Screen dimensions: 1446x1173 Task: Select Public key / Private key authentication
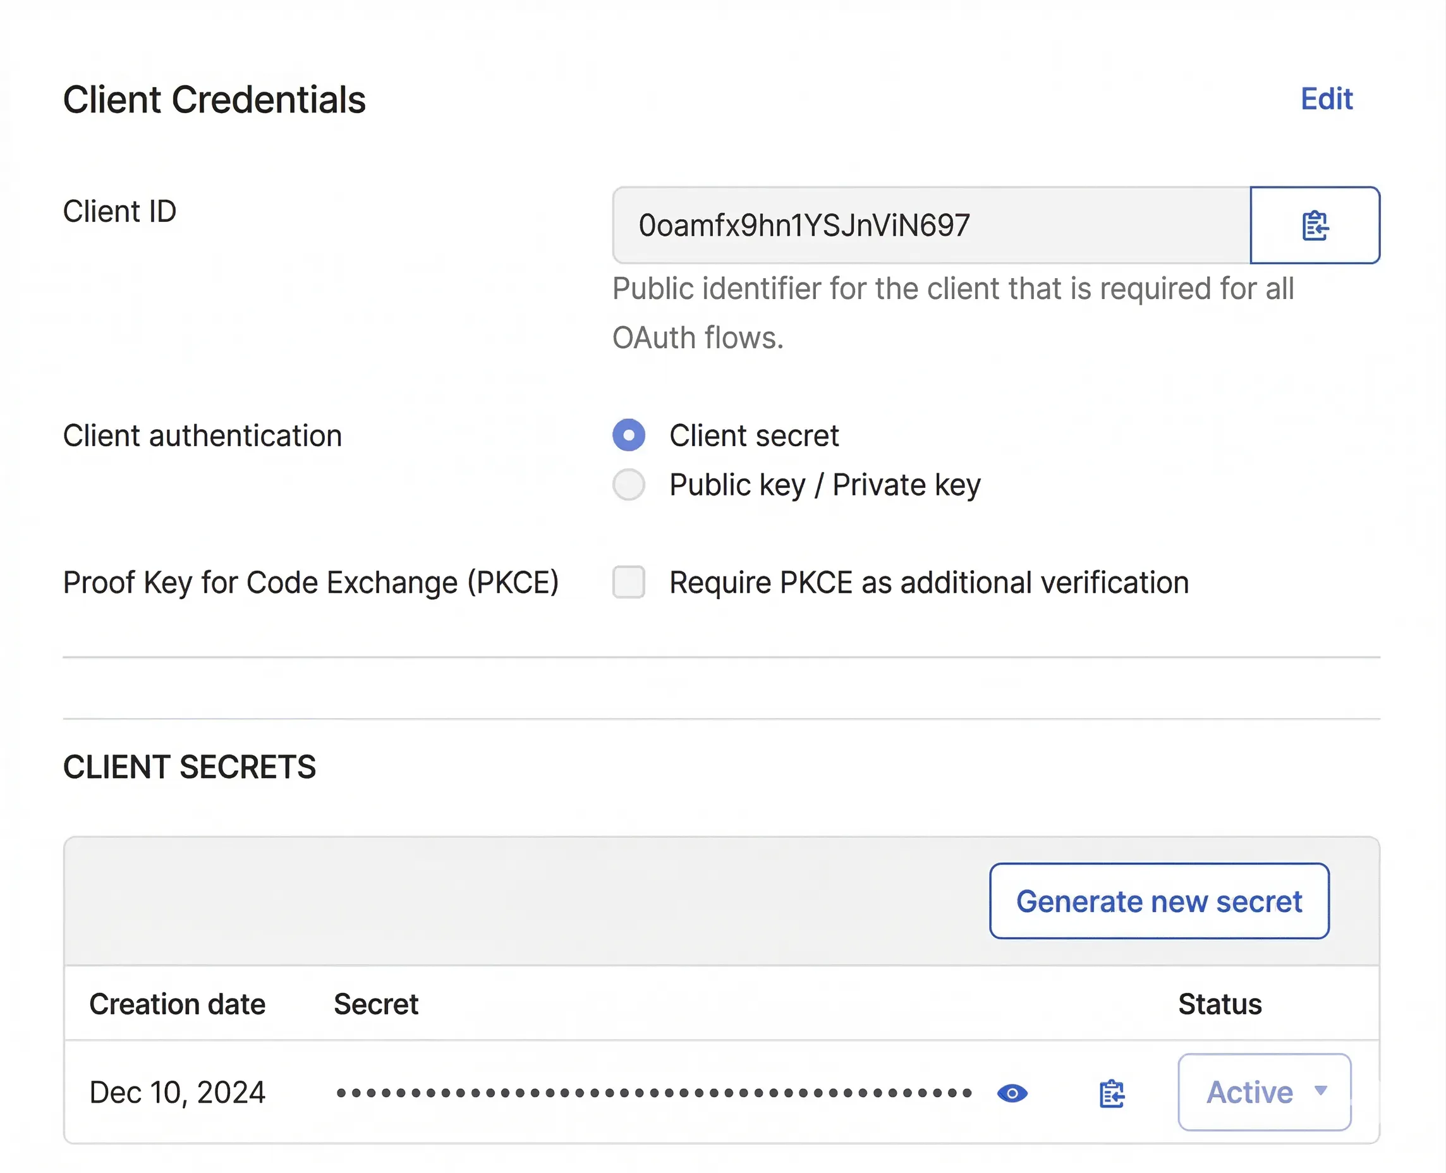coord(628,485)
